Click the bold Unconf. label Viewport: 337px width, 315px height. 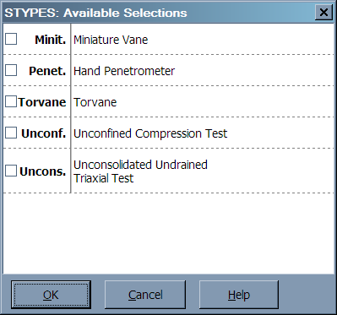44,133
